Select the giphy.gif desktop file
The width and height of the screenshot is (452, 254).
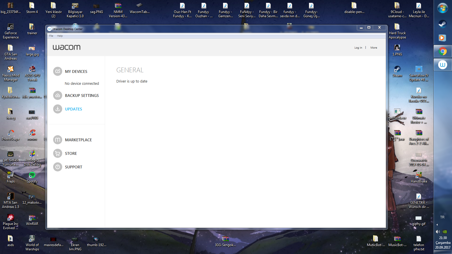click(x=419, y=220)
